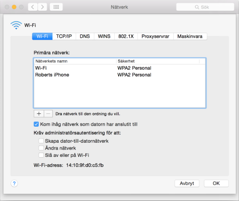
Task: Add a network with the plus button
Action: (x=39, y=114)
